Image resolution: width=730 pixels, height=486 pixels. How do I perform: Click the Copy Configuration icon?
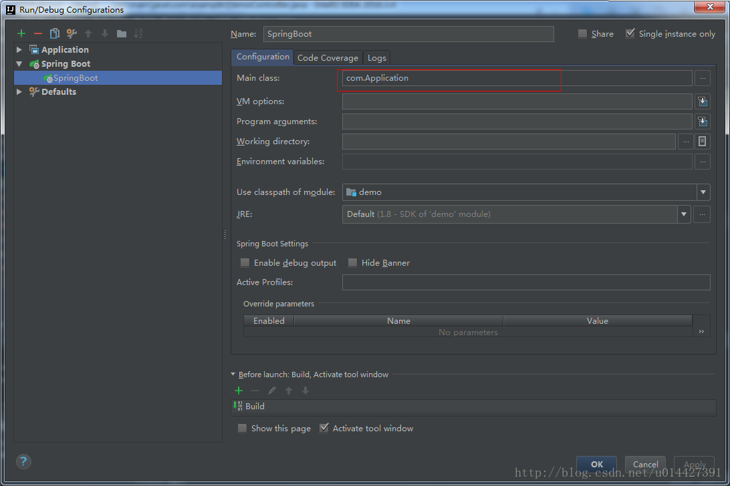pyautogui.click(x=55, y=33)
